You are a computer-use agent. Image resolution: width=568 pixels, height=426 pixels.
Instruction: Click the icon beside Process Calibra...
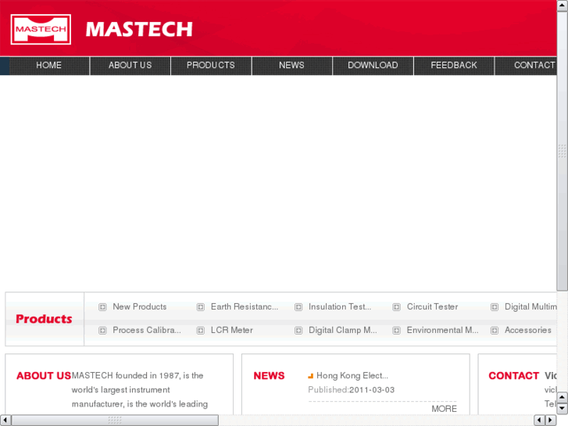coord(102,331)
